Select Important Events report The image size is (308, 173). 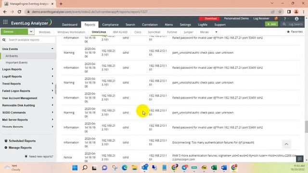click(16, 62)
